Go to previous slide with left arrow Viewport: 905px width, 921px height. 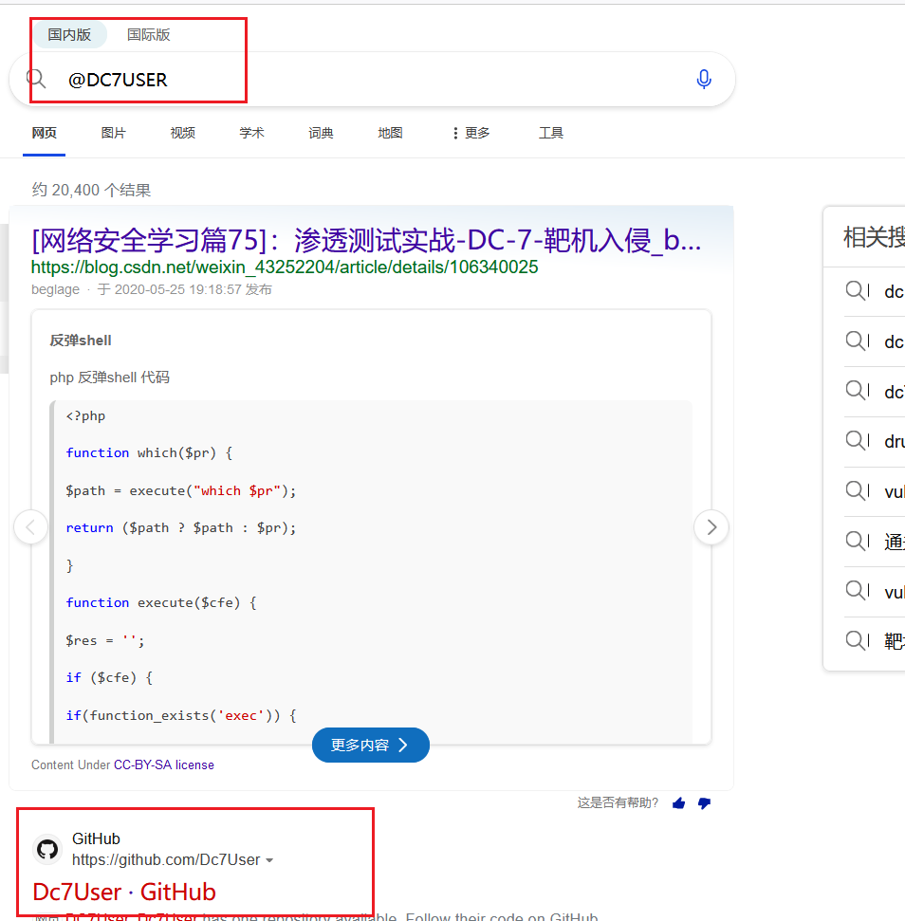point(30,526)
